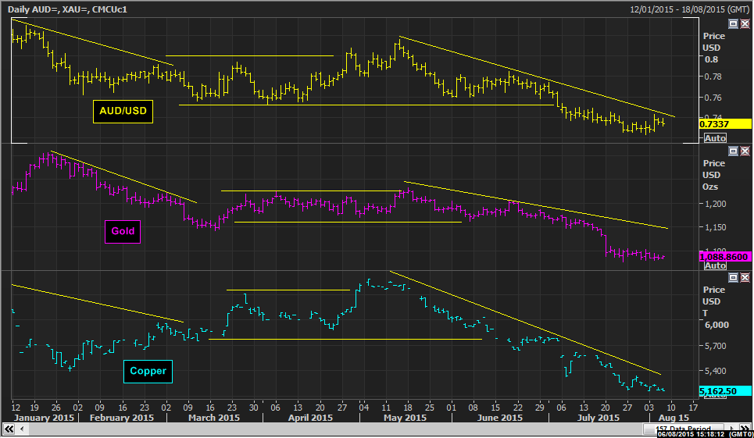Maximize the Gold chart pane
This screenshot has width=754, height=438.
[x=732, y=151]
